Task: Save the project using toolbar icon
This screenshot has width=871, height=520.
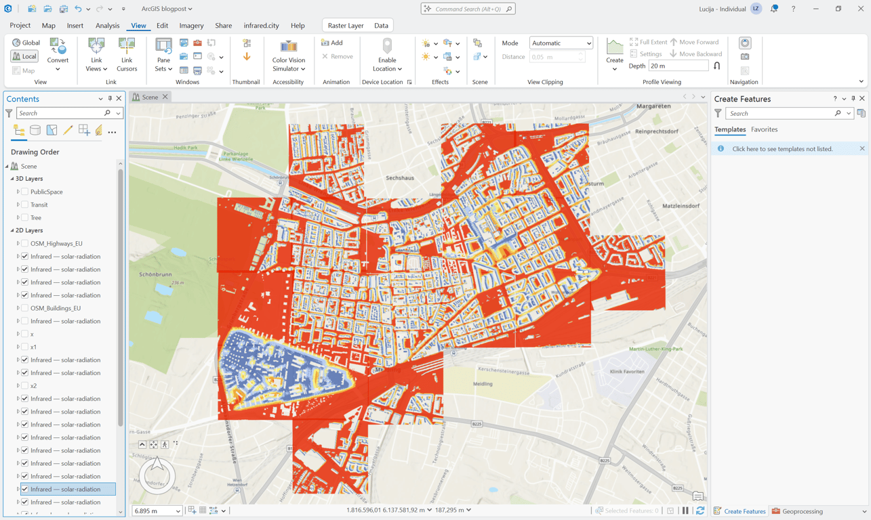Action: [63, 9]
